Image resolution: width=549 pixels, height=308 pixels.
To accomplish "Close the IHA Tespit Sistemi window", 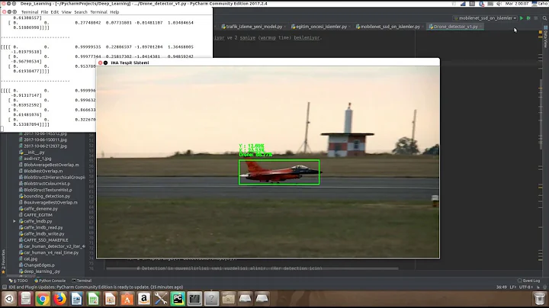I will pyautogui.click(x=100, y=63).
